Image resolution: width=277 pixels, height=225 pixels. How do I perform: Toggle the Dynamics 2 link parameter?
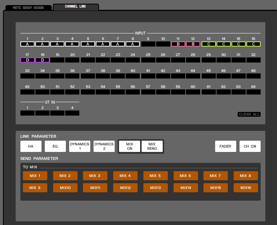pos(104,146)
